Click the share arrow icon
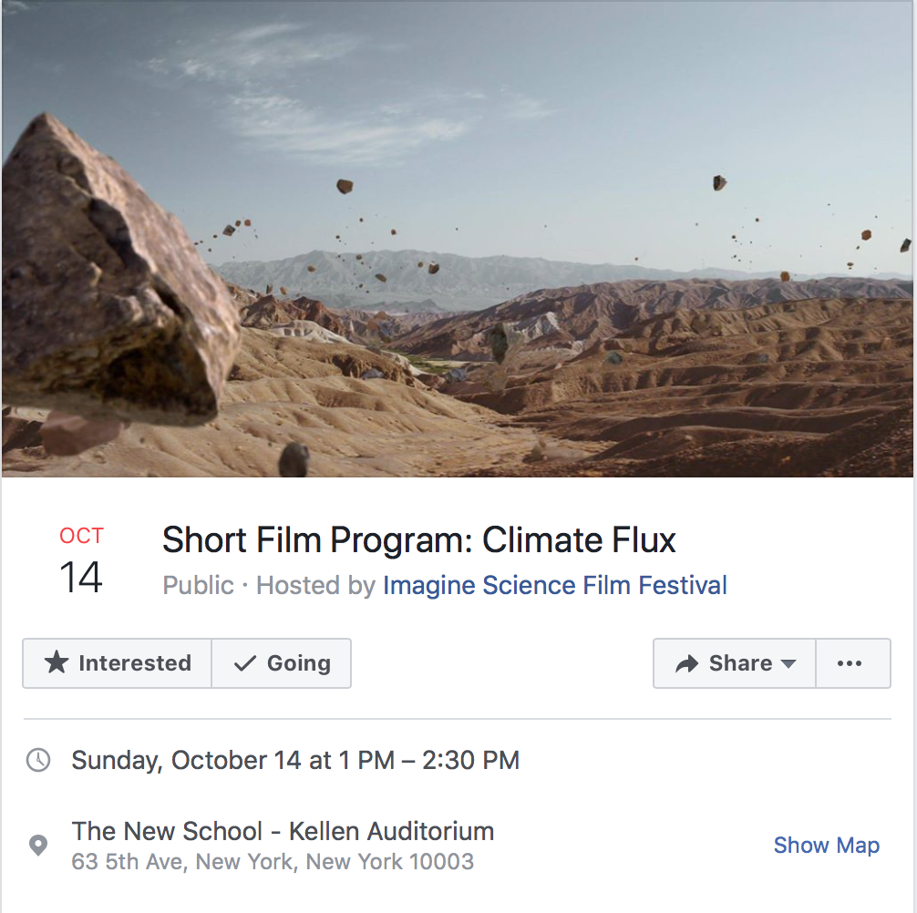This screenshot has width=917, height=913. [x=686, y=663]
